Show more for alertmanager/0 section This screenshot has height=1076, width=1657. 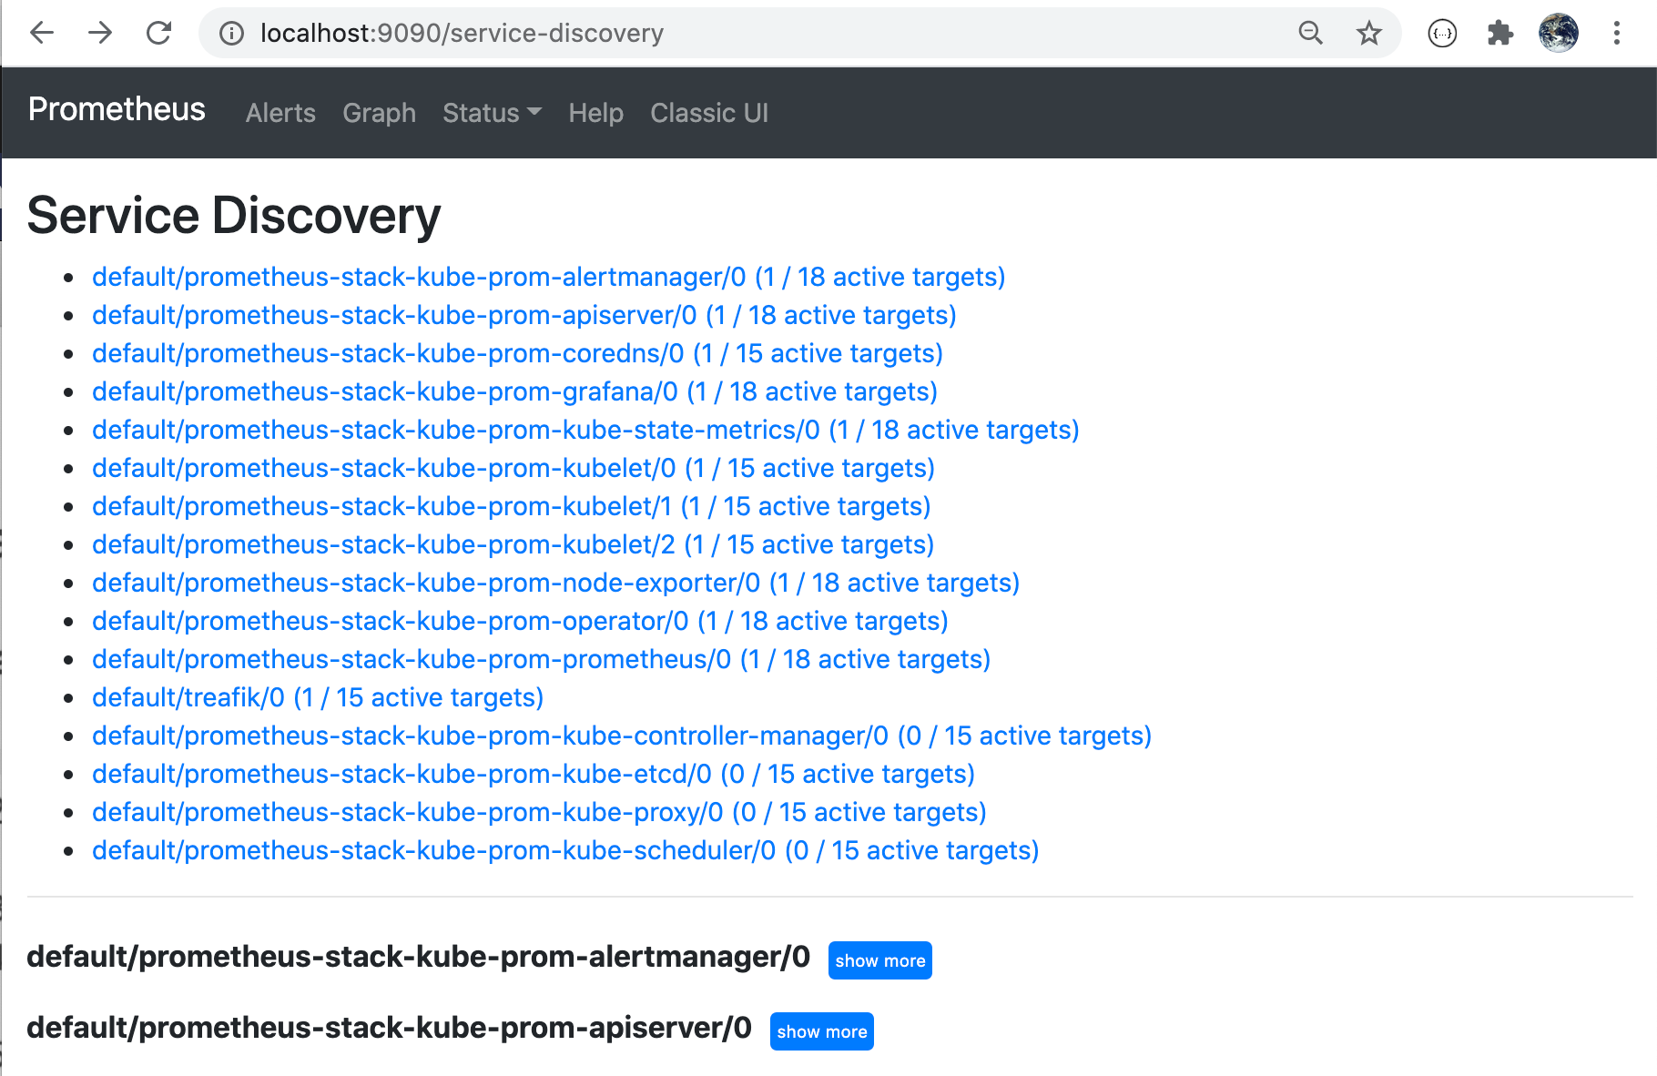879,960
